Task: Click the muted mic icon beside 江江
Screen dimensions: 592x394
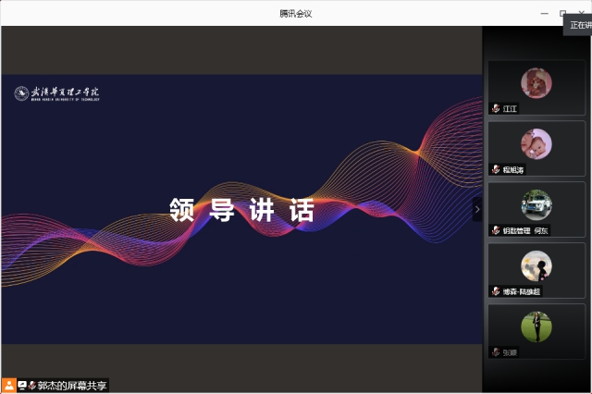Action: coord(496,109)
